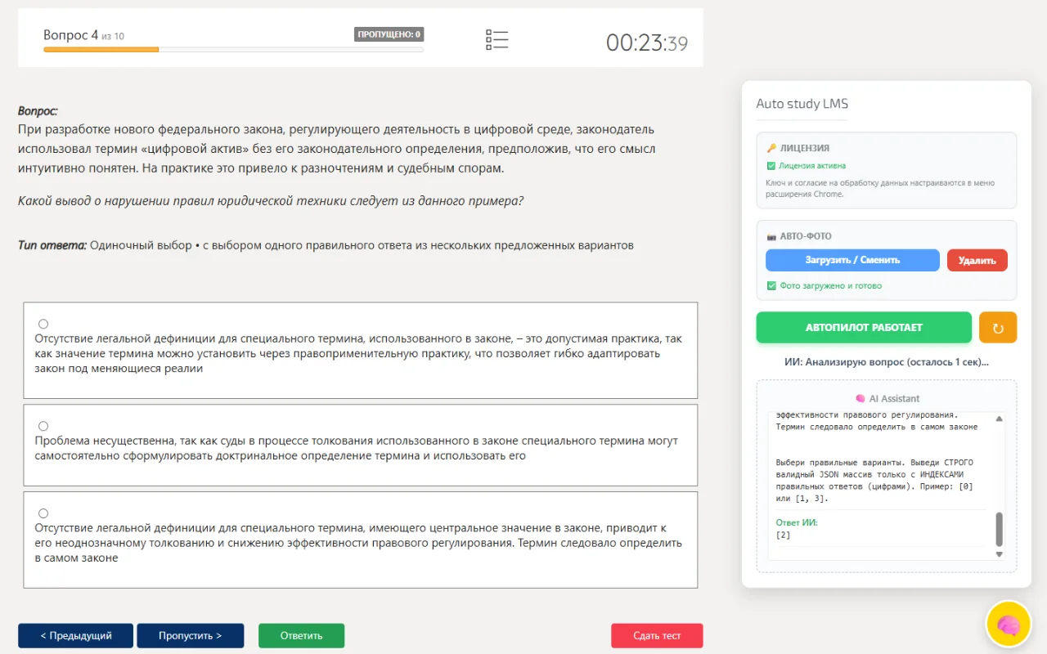Click the AI answer value [2]
The width and height of the screenshot is (1047, 654).
783,535
